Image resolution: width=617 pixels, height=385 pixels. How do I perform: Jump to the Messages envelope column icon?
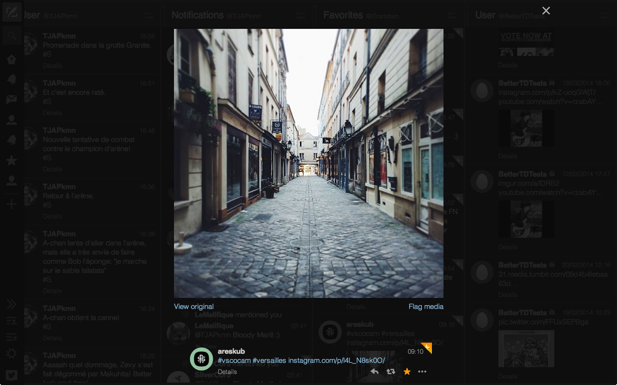12,100
